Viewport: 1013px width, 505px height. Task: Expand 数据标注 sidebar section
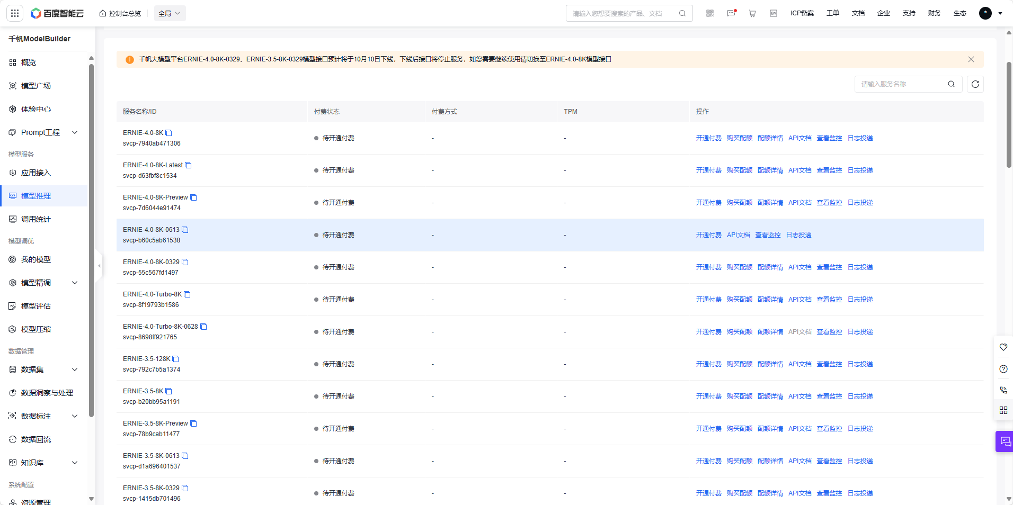pos(44,416)
